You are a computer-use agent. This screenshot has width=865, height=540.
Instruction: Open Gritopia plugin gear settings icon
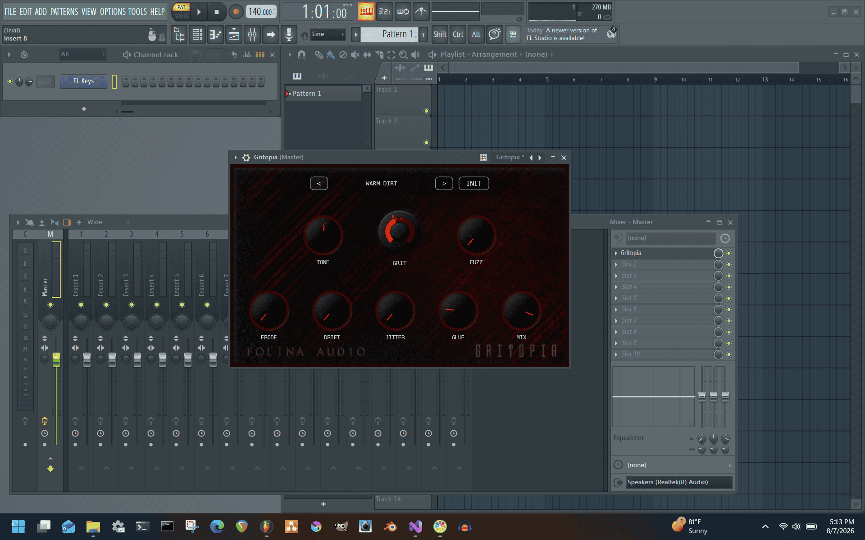click(246, 157)
